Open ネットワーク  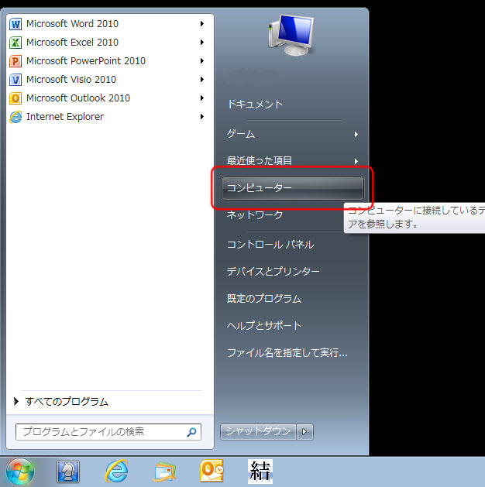click(x=255, y=214)
